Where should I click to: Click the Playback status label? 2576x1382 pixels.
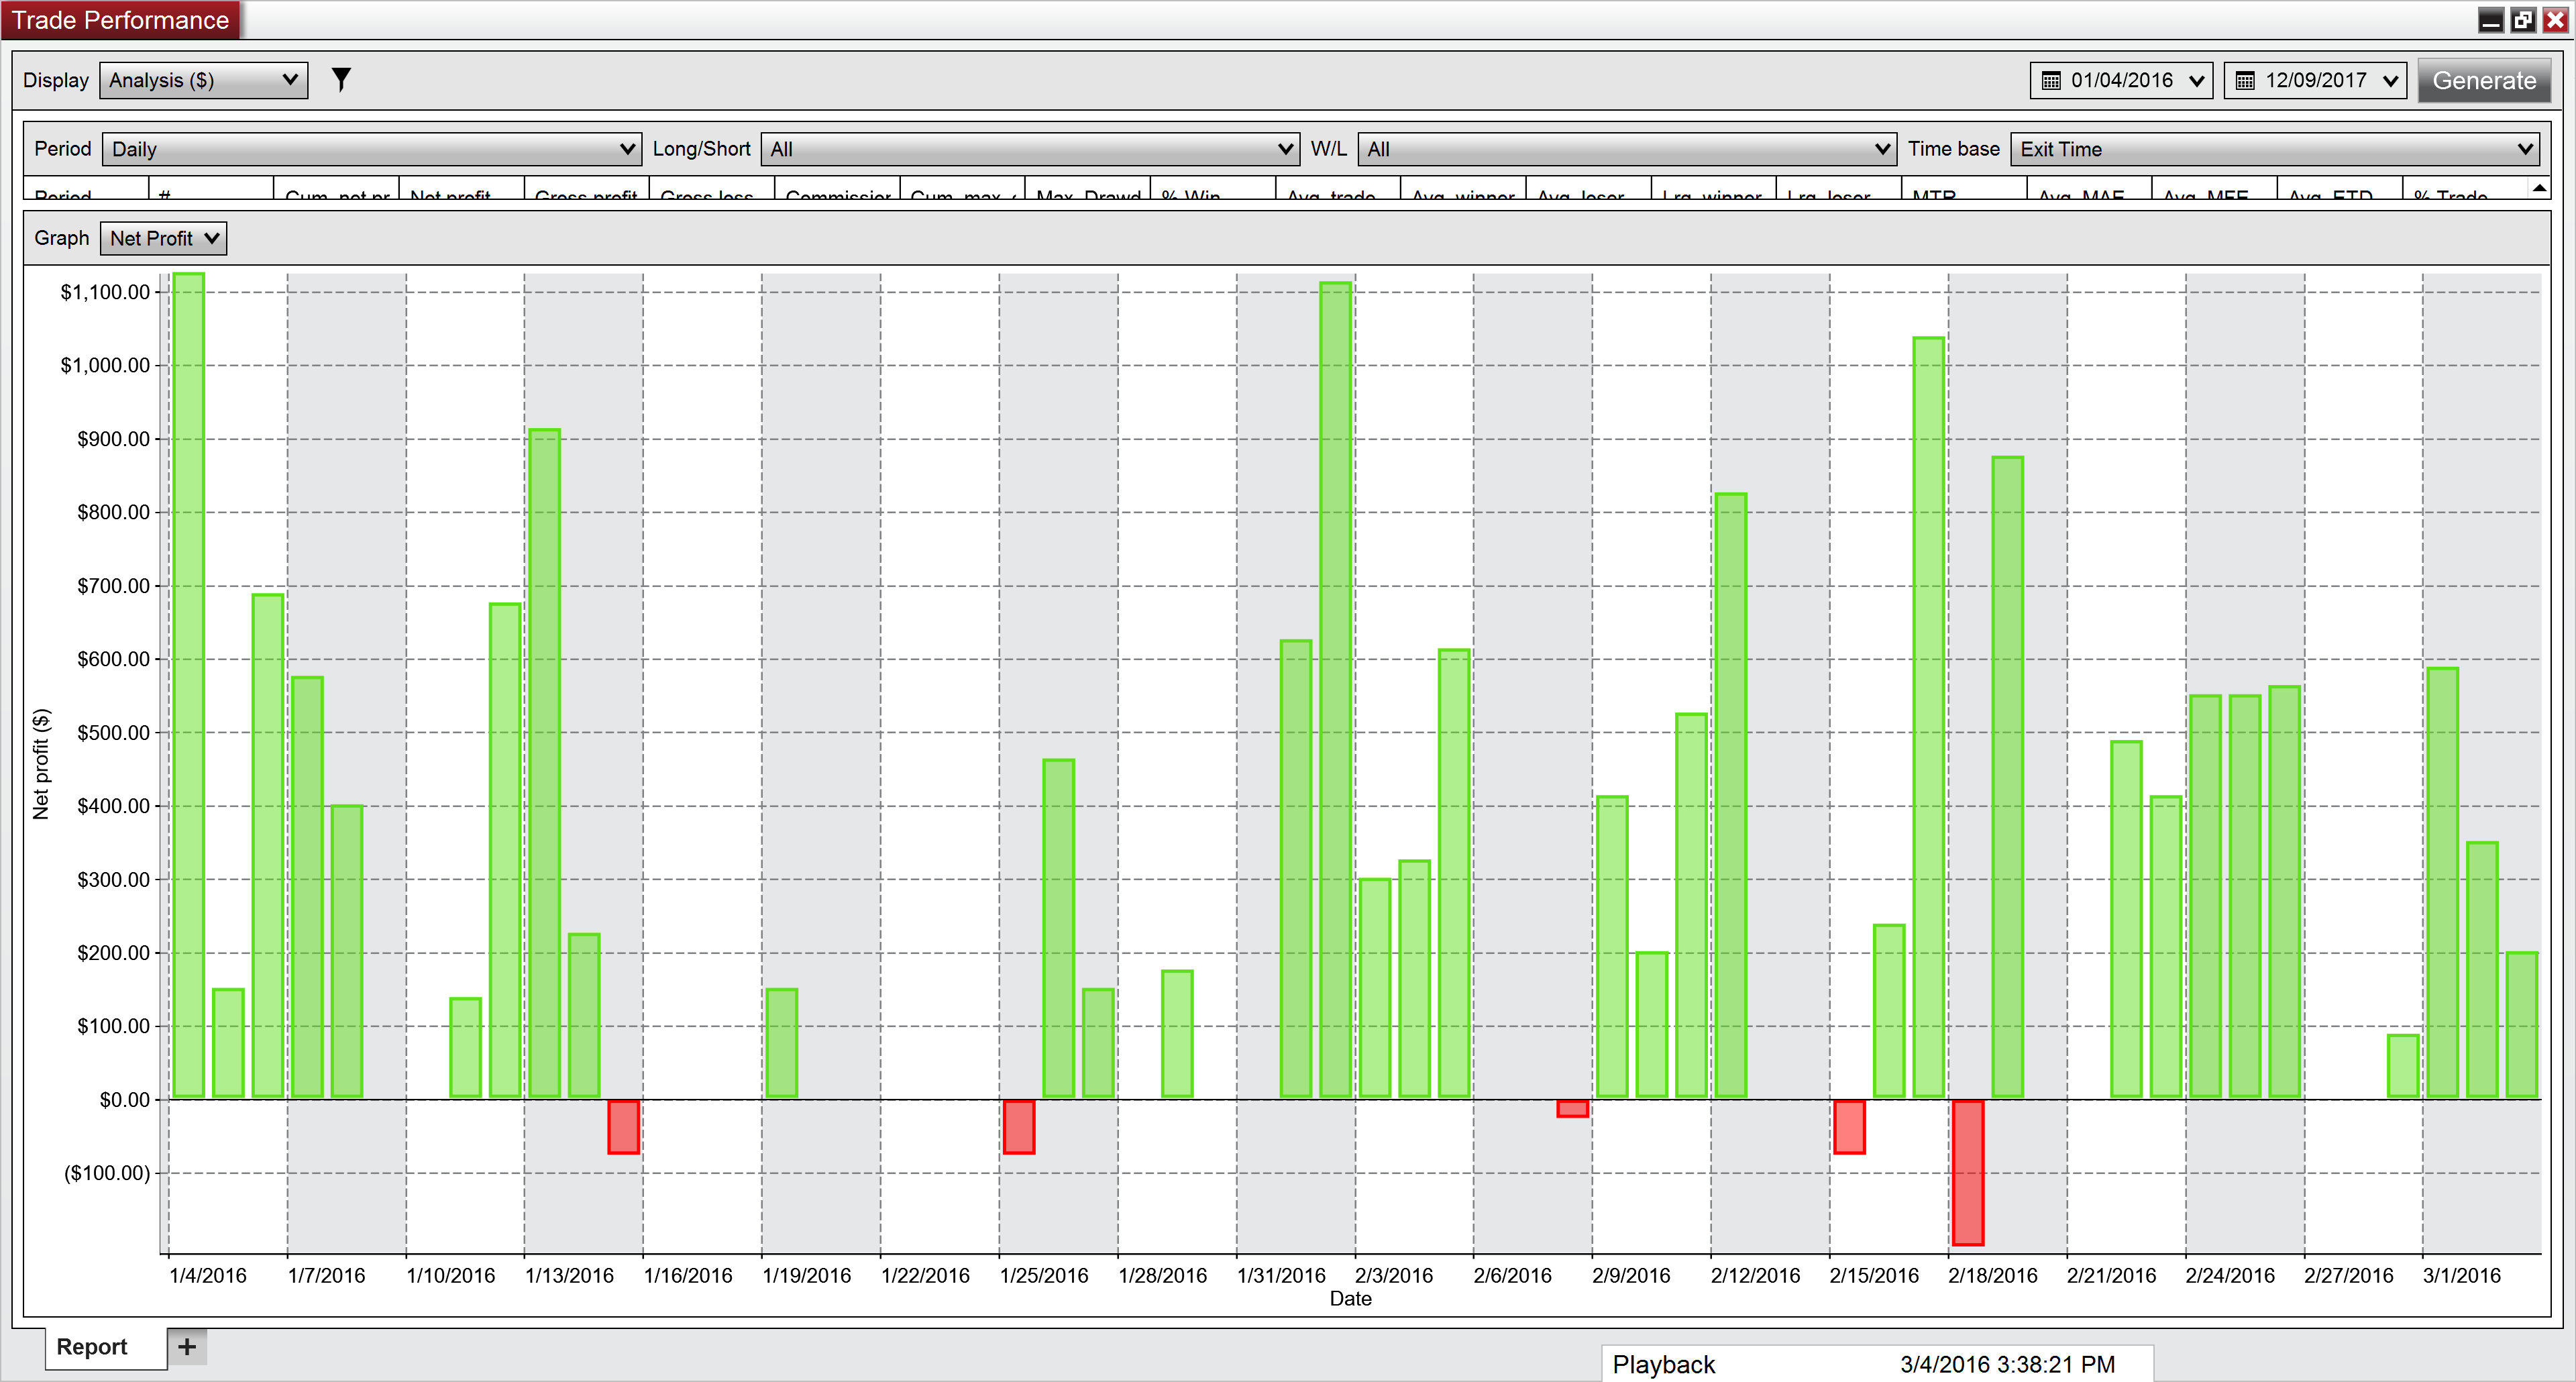1664,1365
